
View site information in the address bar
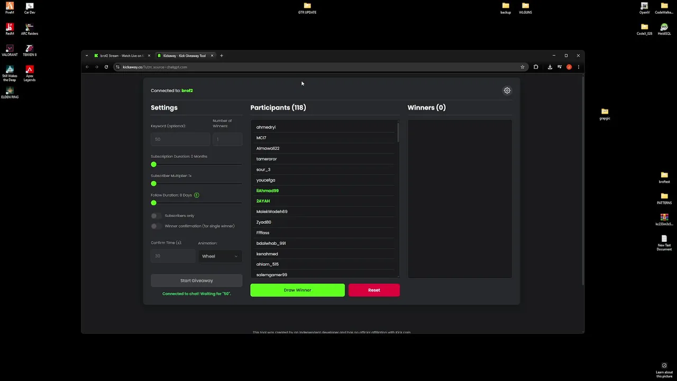[x=117, y=67]
